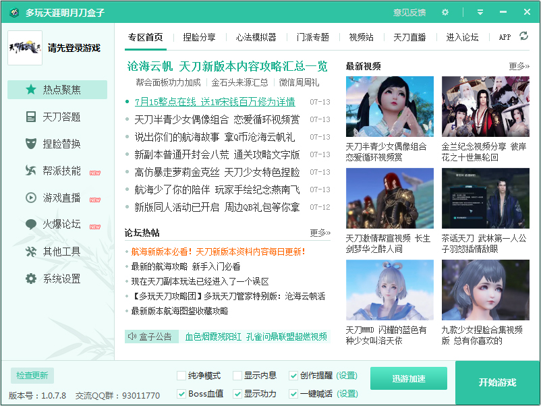Open the title bar dropdown menu arrow
Viewport: 541px width, 406px height.
tap(480, 12)
